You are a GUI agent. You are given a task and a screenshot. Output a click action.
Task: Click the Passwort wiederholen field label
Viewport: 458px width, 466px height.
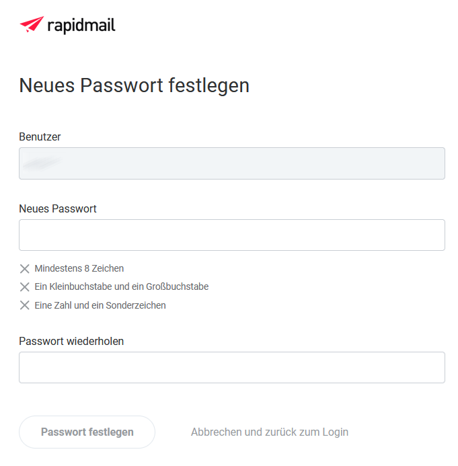tap(71, 341)
